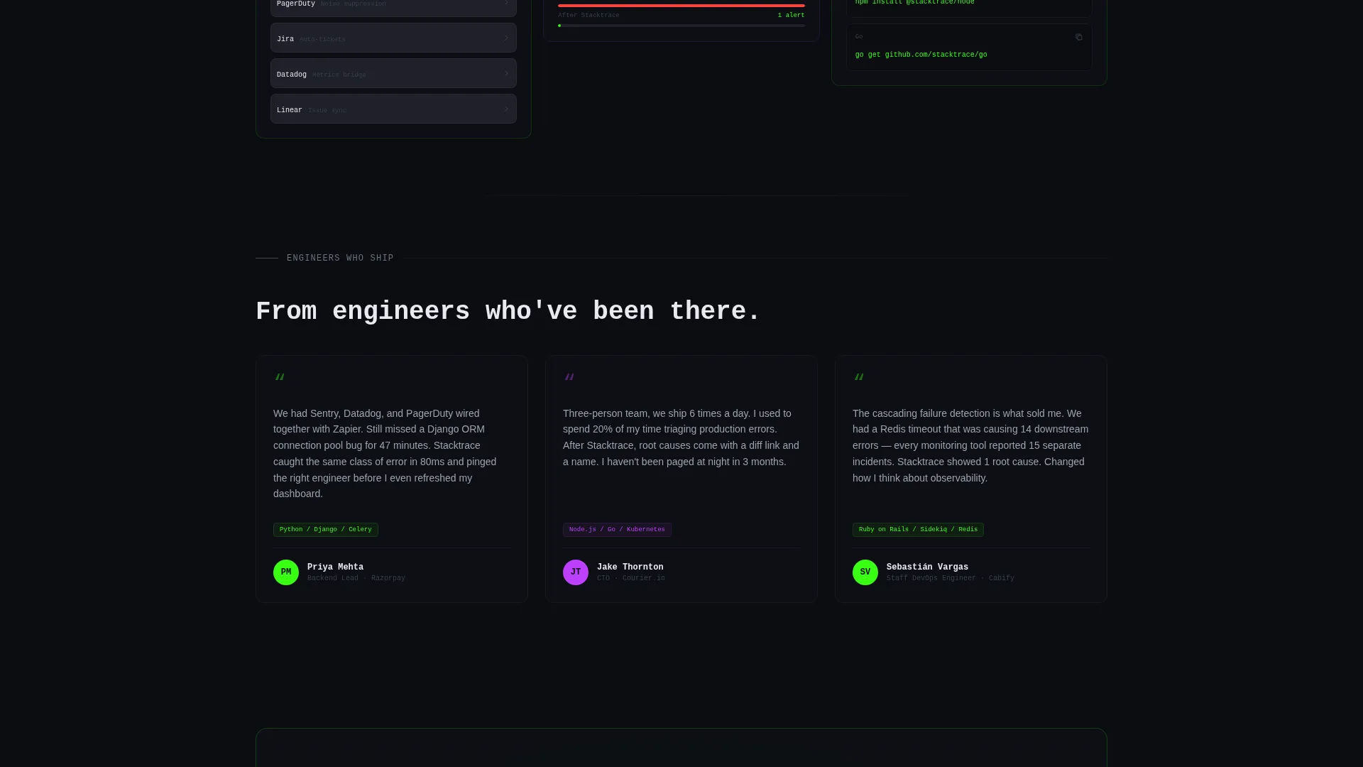Click Jake Thornton's JT avatar
The width and height of the screenshot is (1363, 767).
coord(576,572)
